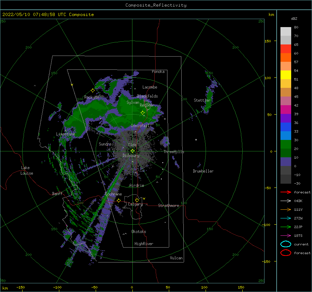Click the Okotoks city label
This screenshot has width=312, height=292.
139,232
